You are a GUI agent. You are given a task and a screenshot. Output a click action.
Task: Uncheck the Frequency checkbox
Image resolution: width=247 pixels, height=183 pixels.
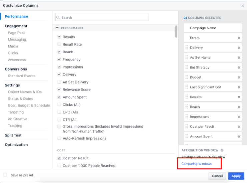(59, 59)
